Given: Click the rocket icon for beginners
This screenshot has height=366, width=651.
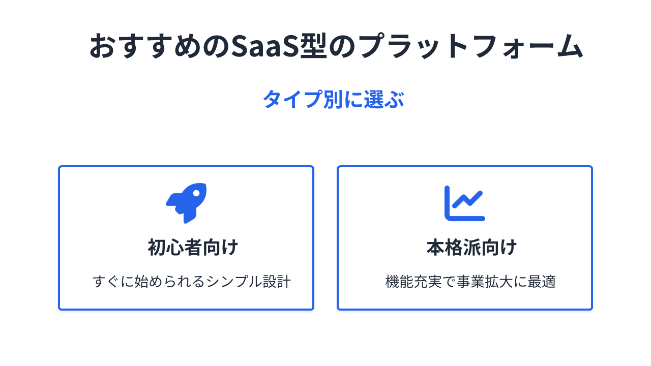Looking at the screenshot, I should [x=186, y=203].
